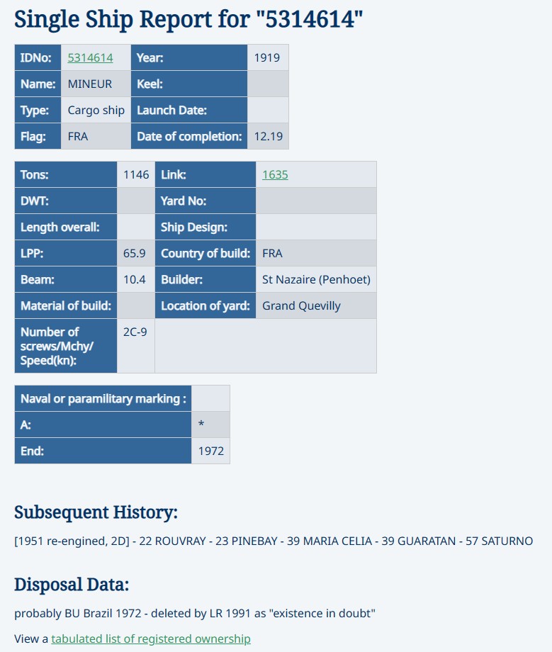The width and height of the screenshot is (552, 652).
Task: Click the St Nazaire (Penhoet) builder cell
Action: click(x=316, y=279)
